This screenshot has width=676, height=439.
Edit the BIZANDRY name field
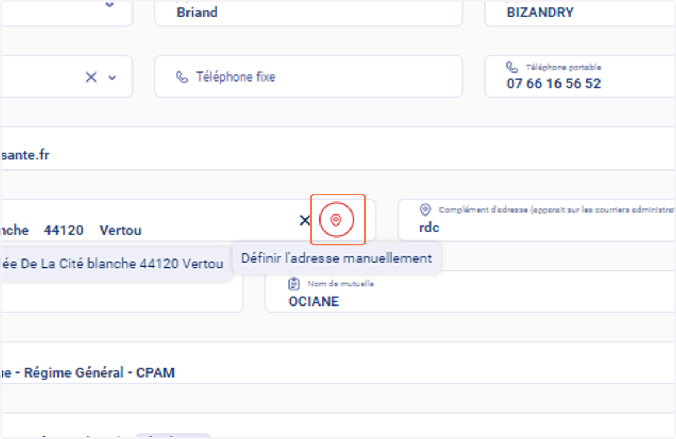tap(580, 13)
